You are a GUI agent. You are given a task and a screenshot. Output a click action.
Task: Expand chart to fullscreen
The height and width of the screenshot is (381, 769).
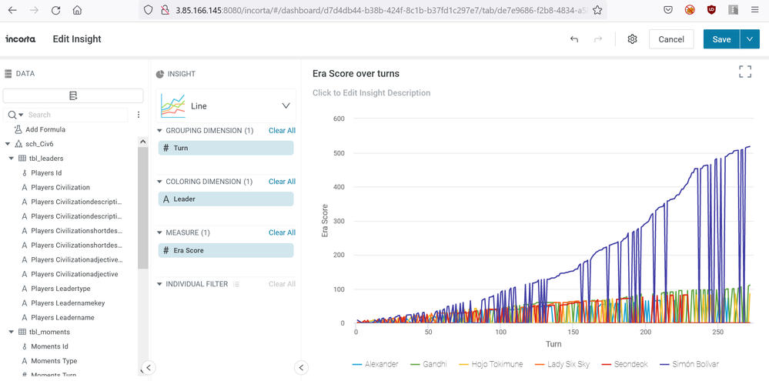point(744,72)
